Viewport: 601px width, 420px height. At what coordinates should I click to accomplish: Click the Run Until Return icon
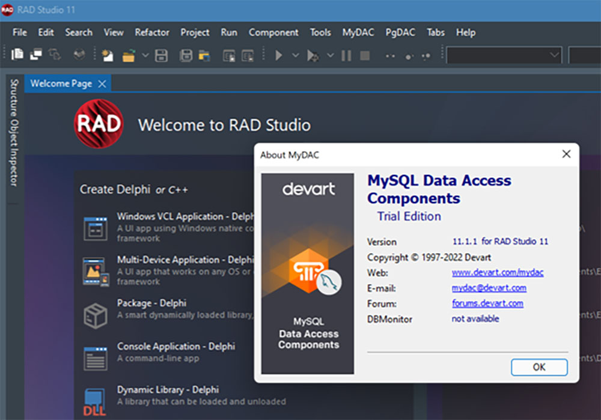pyautogui.click(x=426, y=56)
